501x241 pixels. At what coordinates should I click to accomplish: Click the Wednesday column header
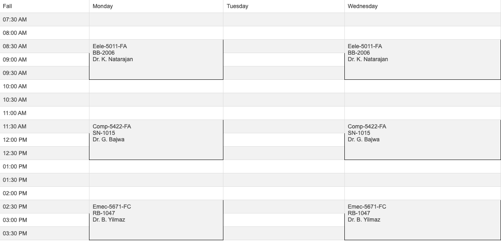coord(422,6)
